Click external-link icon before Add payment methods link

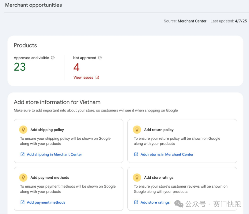[22, 202]
